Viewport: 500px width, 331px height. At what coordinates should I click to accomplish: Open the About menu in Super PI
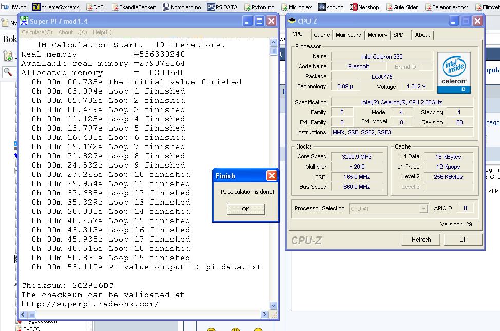[72, 32]
